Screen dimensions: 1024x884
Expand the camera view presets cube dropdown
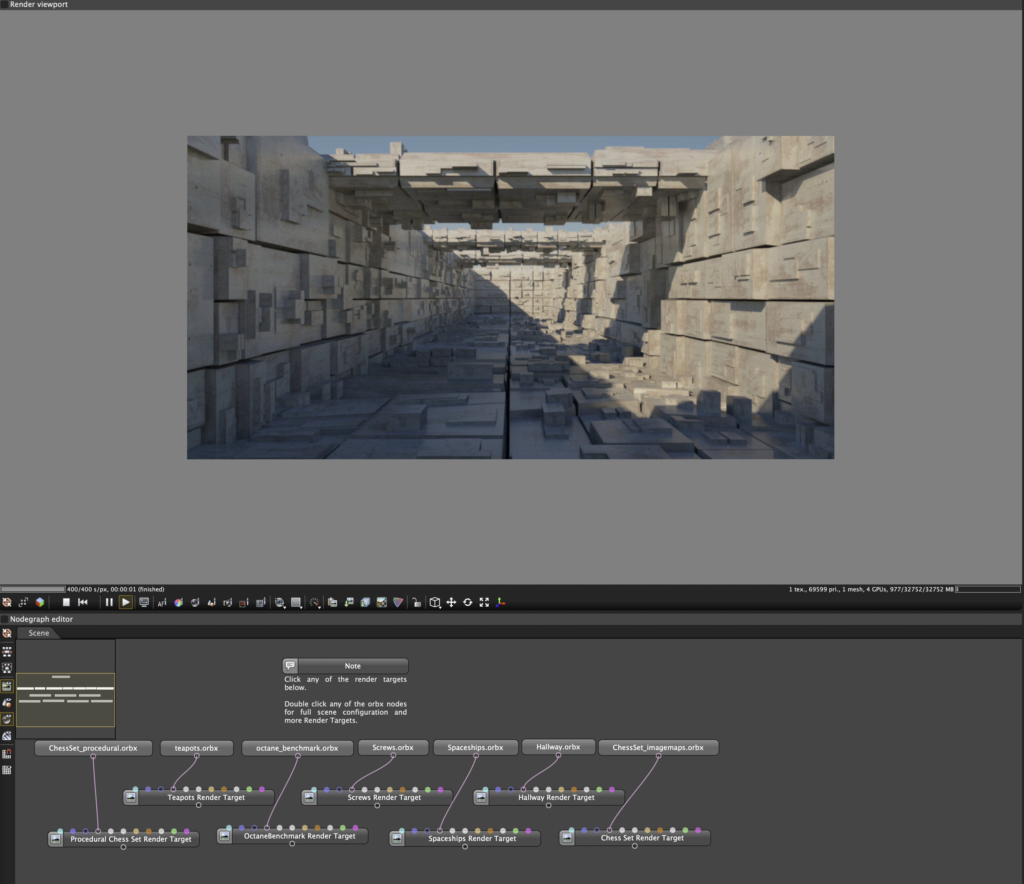(435, 602)
